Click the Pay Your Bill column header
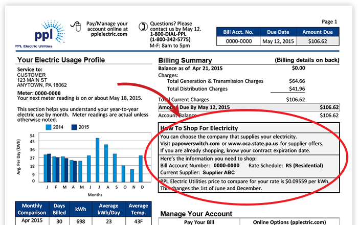This screenshot has height=225, width=358. tap(199, 222)
